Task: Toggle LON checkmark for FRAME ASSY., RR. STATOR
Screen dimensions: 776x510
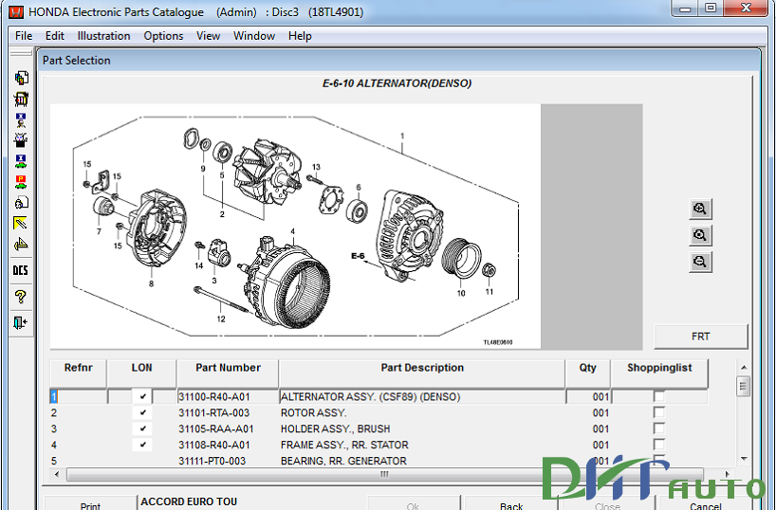Action: (x=142, y=445)
